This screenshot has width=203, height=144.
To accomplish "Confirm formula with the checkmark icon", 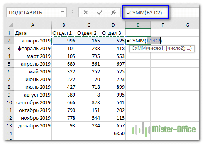I will point(100,13).
